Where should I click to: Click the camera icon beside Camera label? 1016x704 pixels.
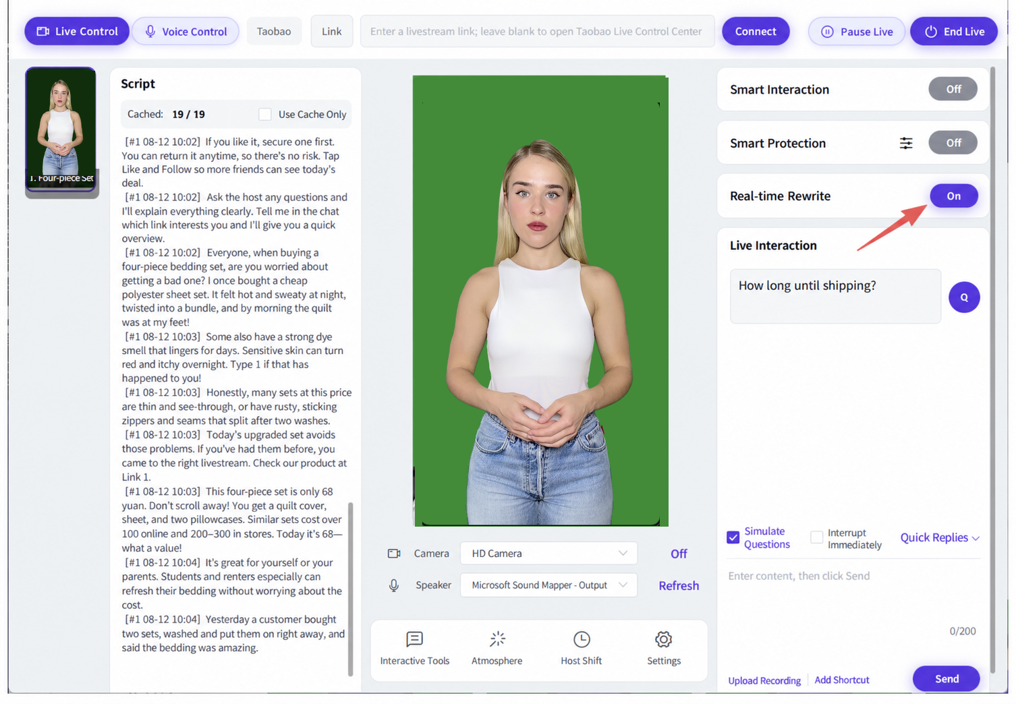[x=394, y=554]
